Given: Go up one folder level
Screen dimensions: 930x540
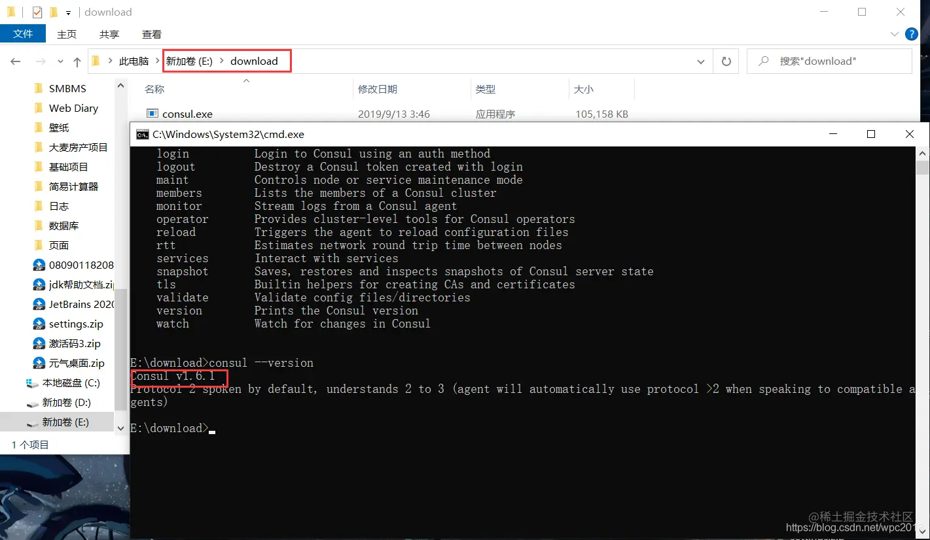Looking at the screenshot, I should (77, 61).
